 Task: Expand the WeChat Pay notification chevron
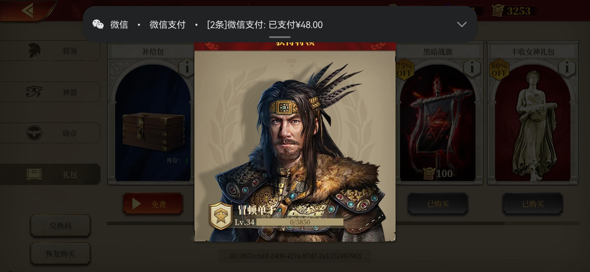[x=462, y=24]
